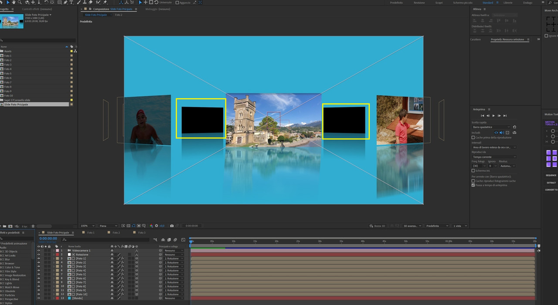The width and height of the screenshot is (558, 305).
Task: Click the 30s mark on time ruler
Action: click(320, 241)
